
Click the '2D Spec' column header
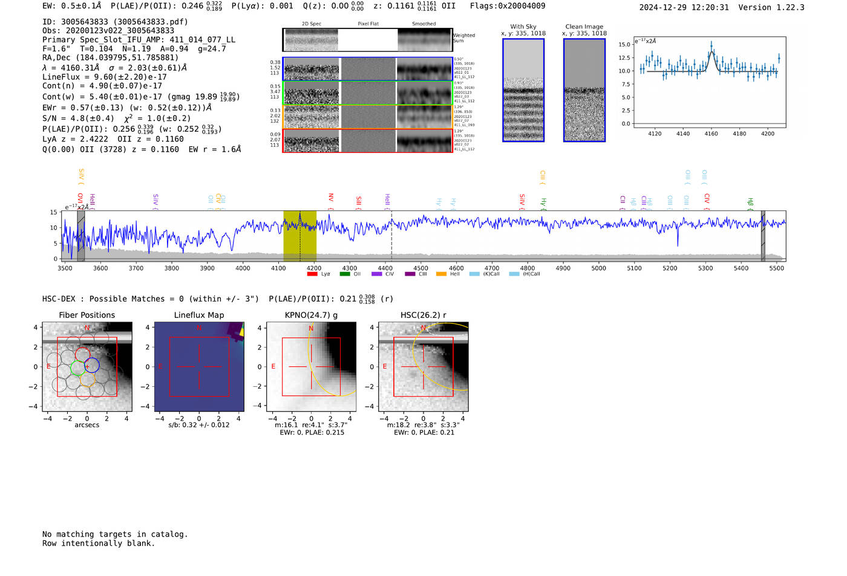312,24
